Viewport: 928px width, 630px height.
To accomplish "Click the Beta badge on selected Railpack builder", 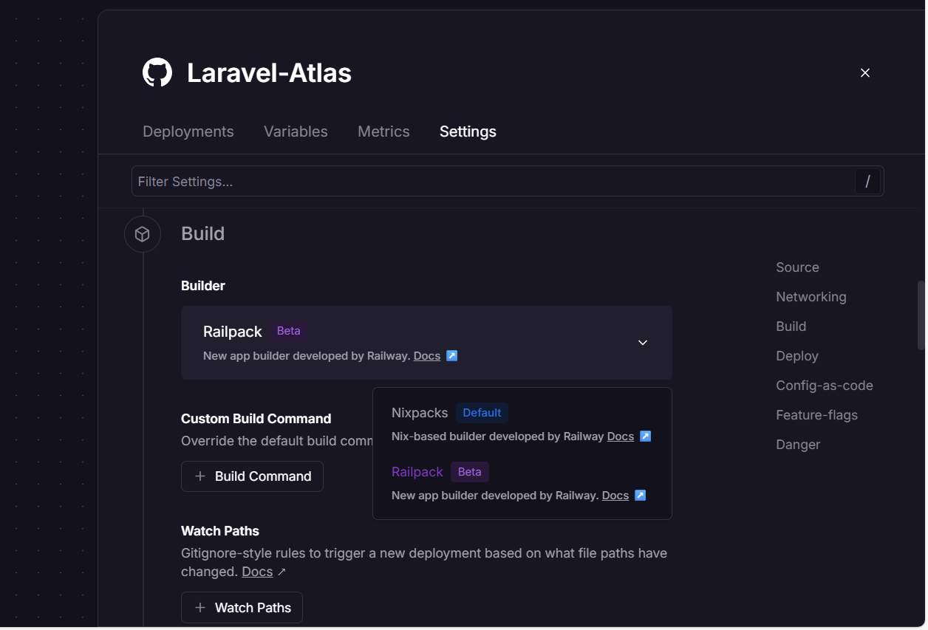I will (x=288, y=331).
